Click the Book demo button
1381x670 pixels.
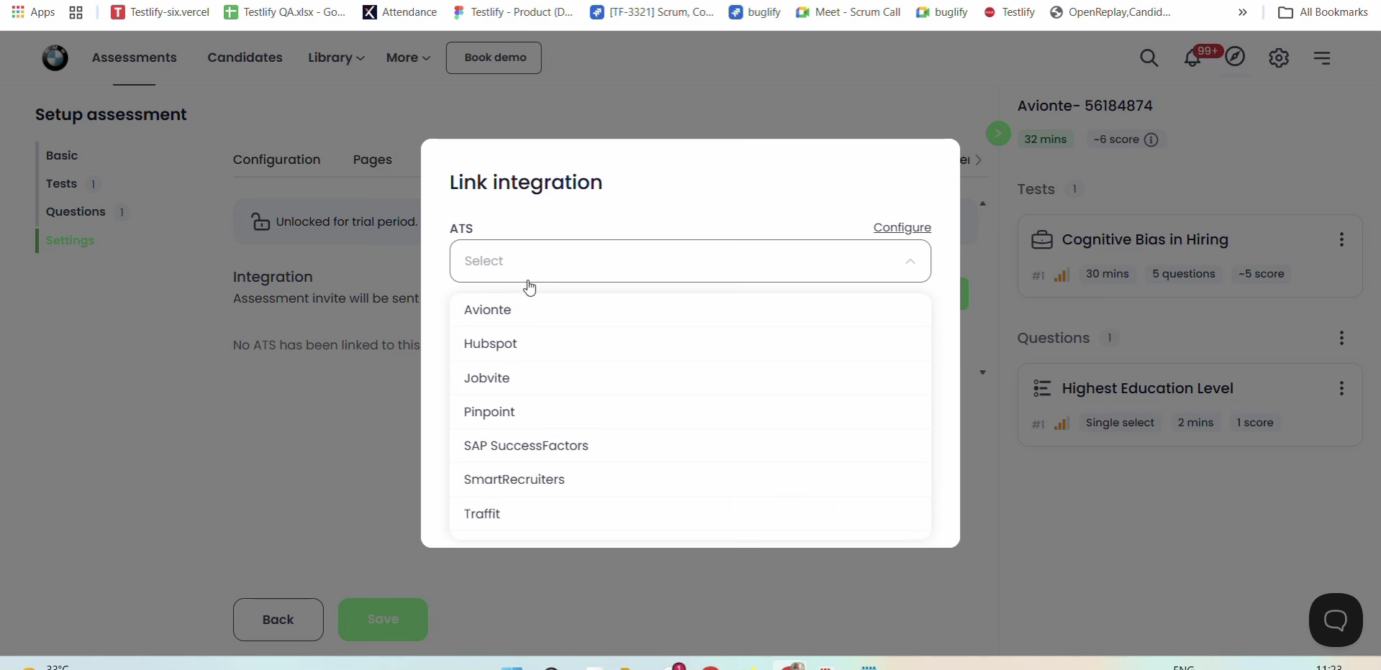[x=494, y=58]
